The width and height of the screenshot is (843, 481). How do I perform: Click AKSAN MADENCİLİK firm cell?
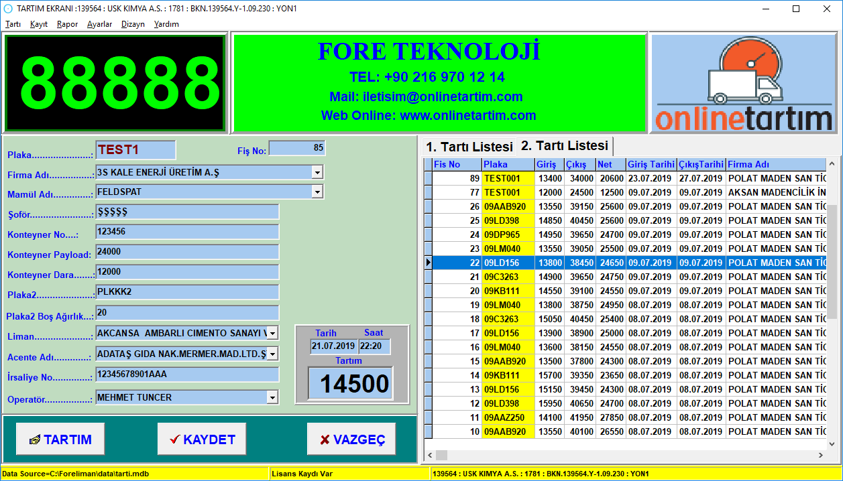776,192
